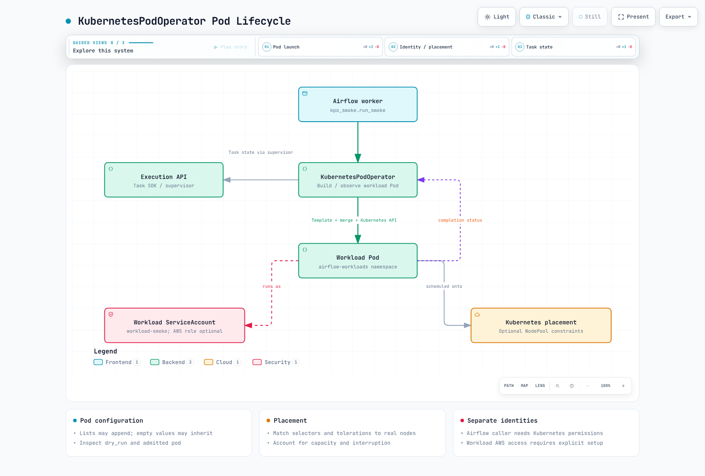Click the fullscreen icon in Present button
Viewport: 705px width, 476px height.
pos(621,17)
